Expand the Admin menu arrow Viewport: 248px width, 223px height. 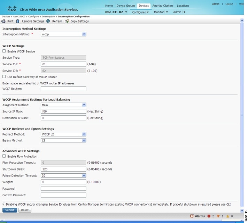tap(184, 12)
